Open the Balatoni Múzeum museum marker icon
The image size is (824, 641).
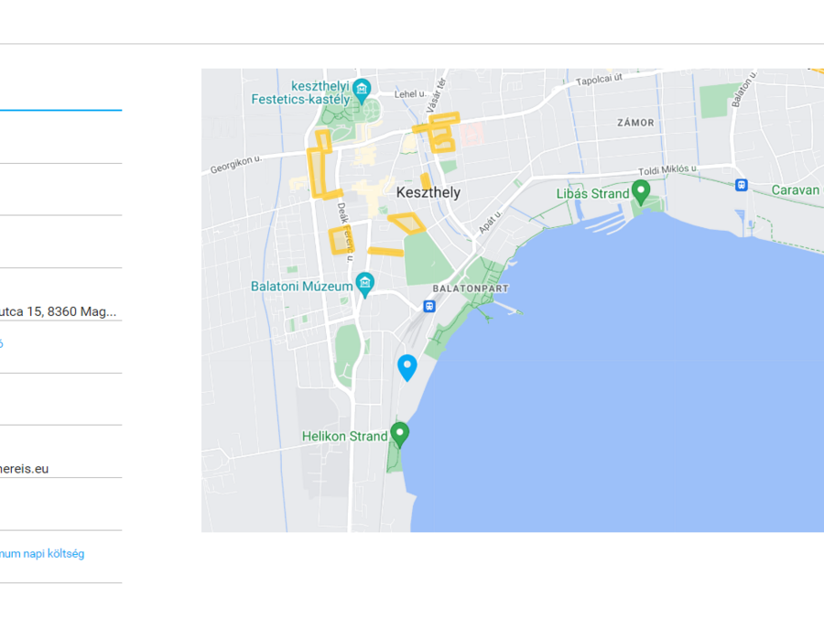click(x=364, y=286)
